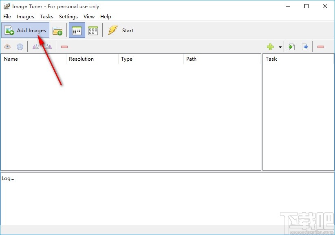This screenshot has height=235, width=335.
Task: Click the Add Images button
Action: point(25,30)
